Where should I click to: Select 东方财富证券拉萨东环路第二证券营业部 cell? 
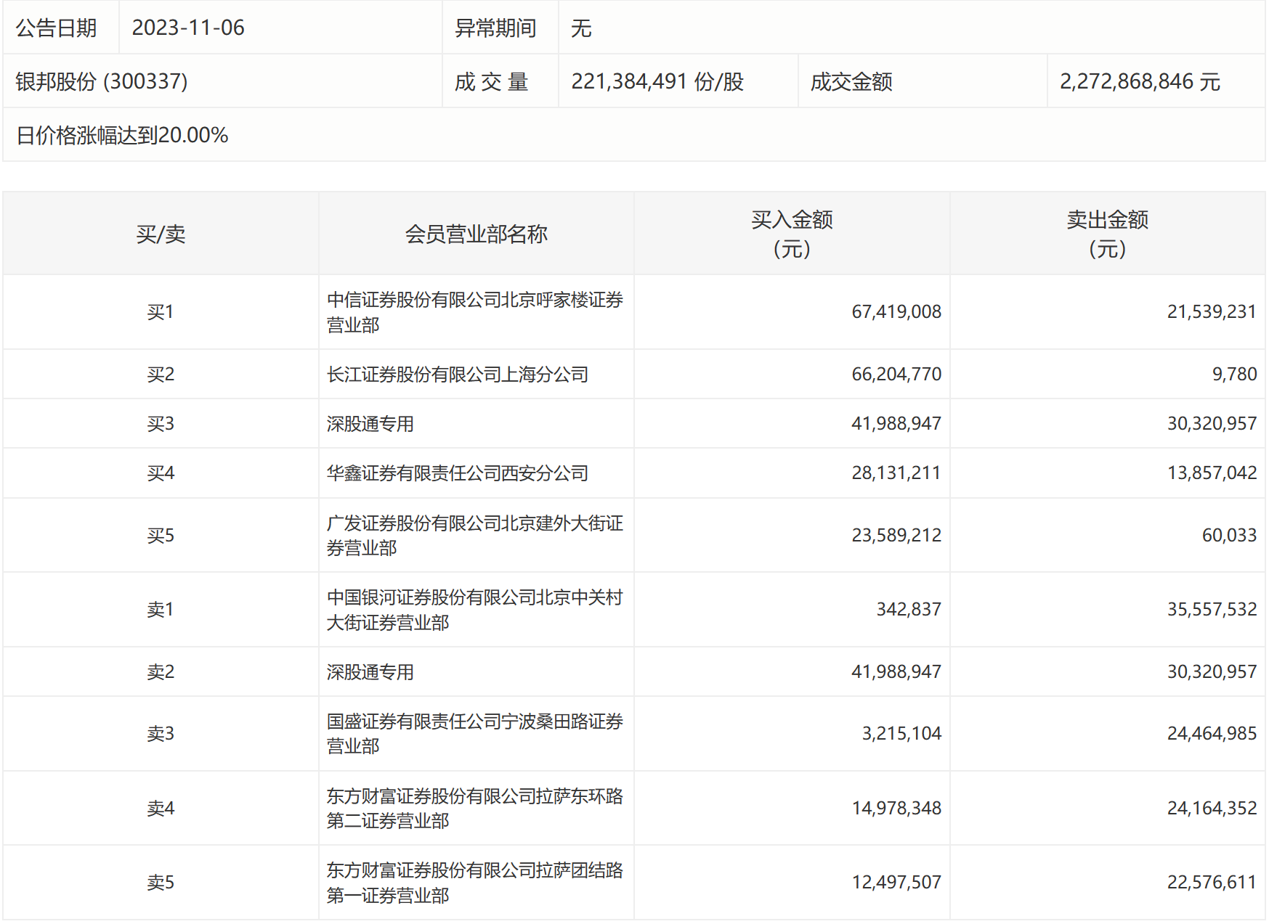pyautogui.click(x=475, y=808)
